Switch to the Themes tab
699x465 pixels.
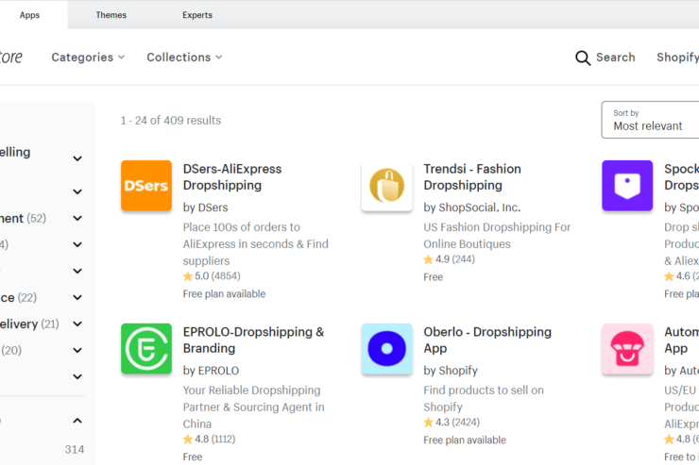click(x=111, y=15)
